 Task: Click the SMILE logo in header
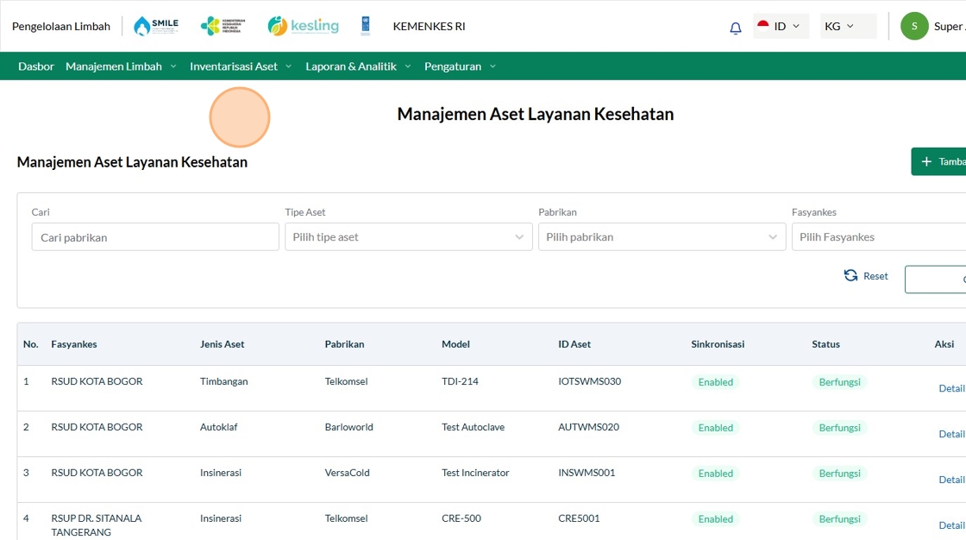(x=156, y=26)
